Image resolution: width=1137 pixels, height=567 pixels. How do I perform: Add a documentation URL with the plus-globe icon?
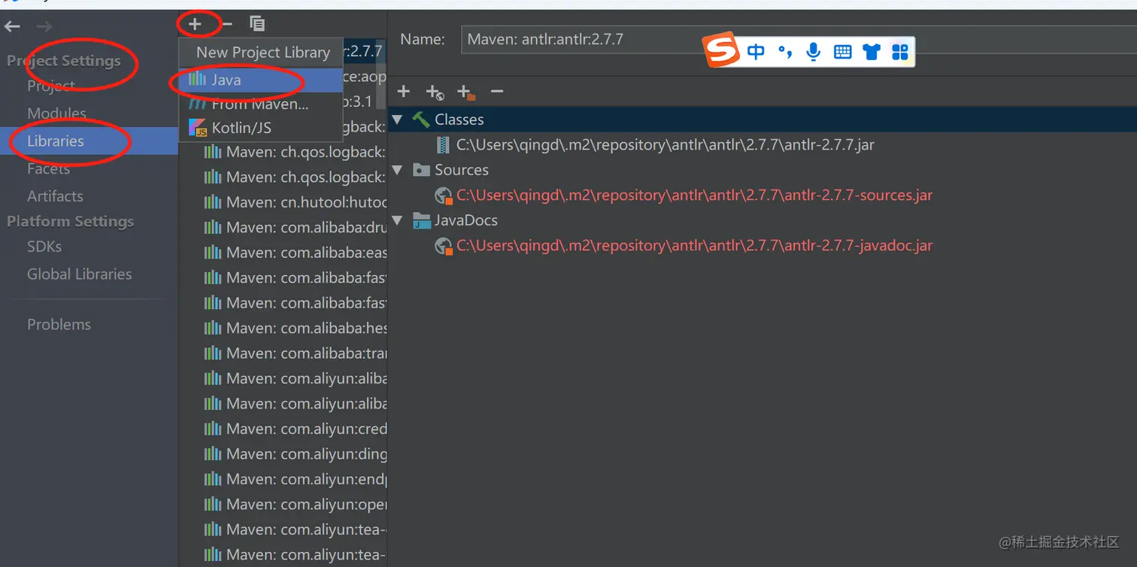click(x=435, y=92)
